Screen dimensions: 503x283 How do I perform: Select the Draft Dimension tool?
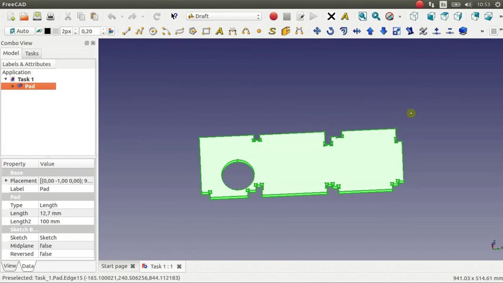click(233, 31)
